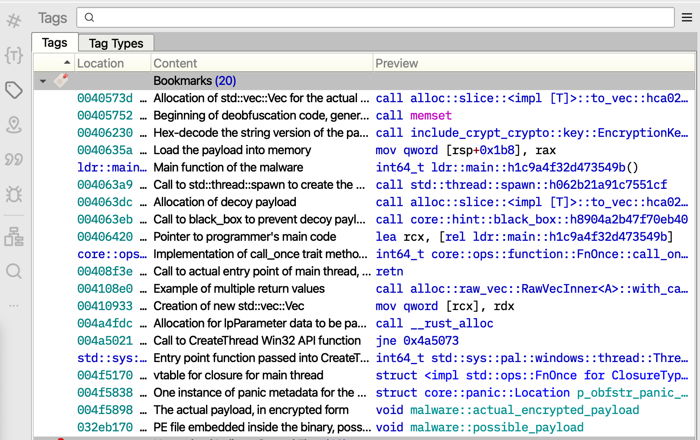700x440 pixels.
Task: Go to address 00410933
Action: (105, 306)
